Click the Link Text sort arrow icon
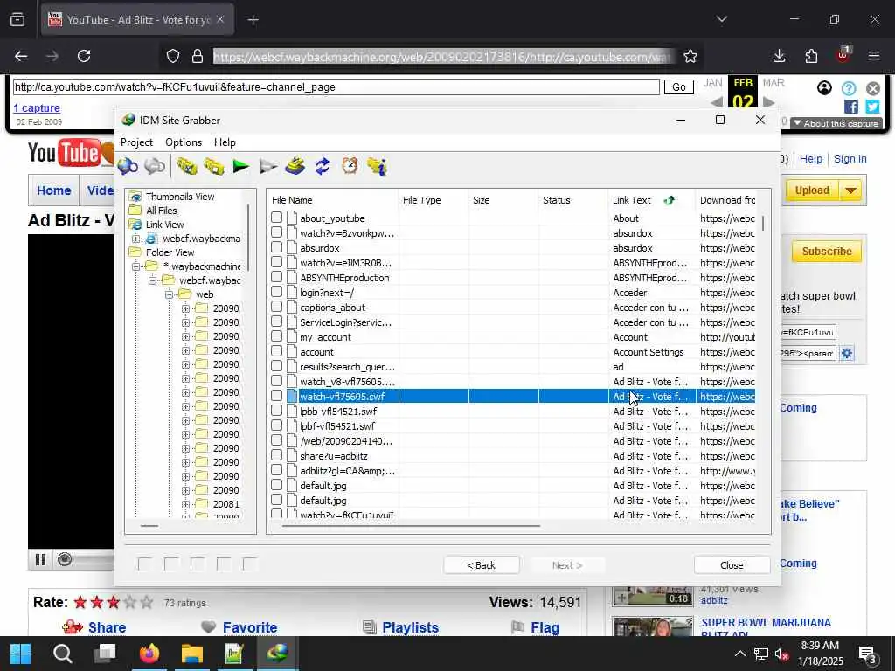The height and width of the screenshot is (671, 895). tap(670, 200)
